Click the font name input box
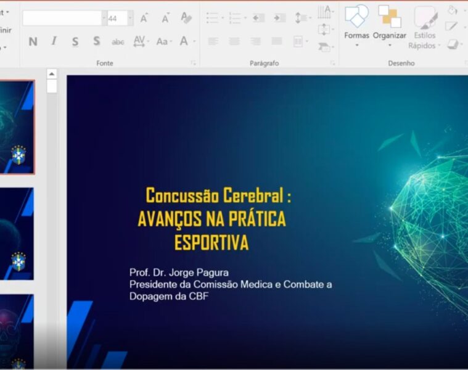 click(62, 18)
